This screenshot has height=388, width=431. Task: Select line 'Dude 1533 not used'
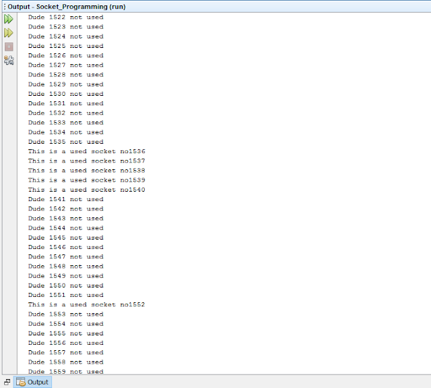(x=66, y=123)
